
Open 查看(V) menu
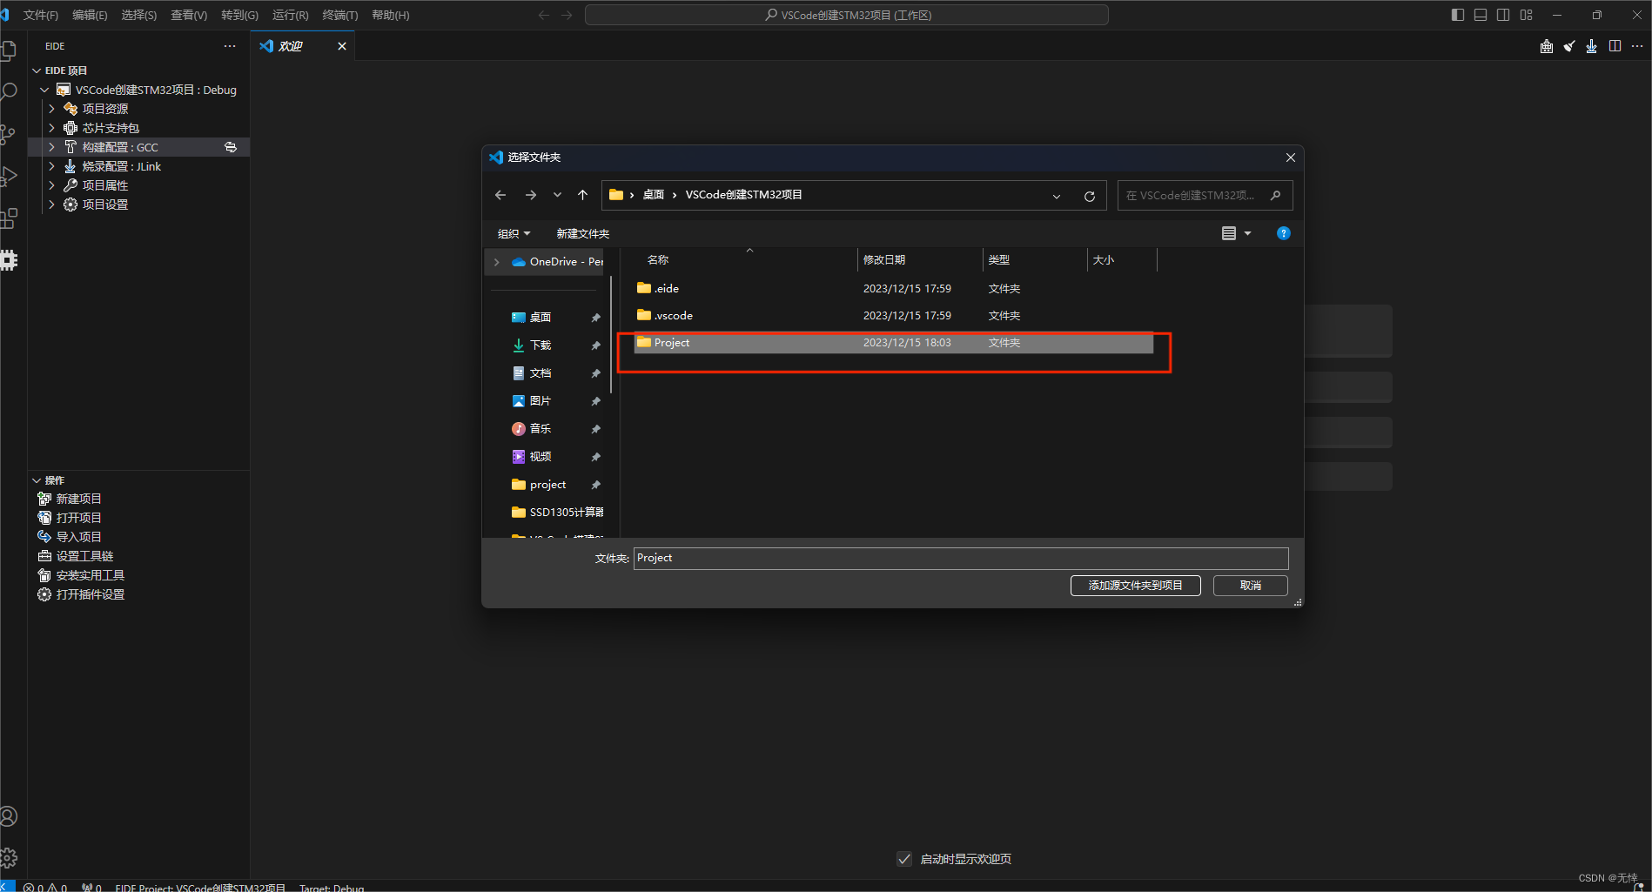tap(189, 15)
